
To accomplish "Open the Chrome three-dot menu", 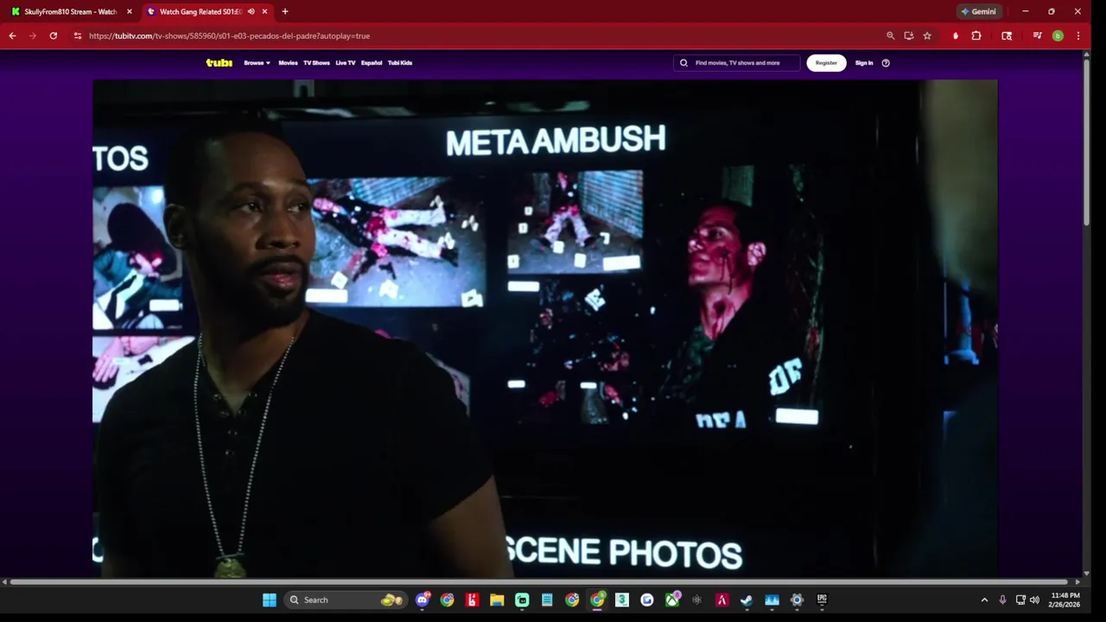I will click(1077, 35).
